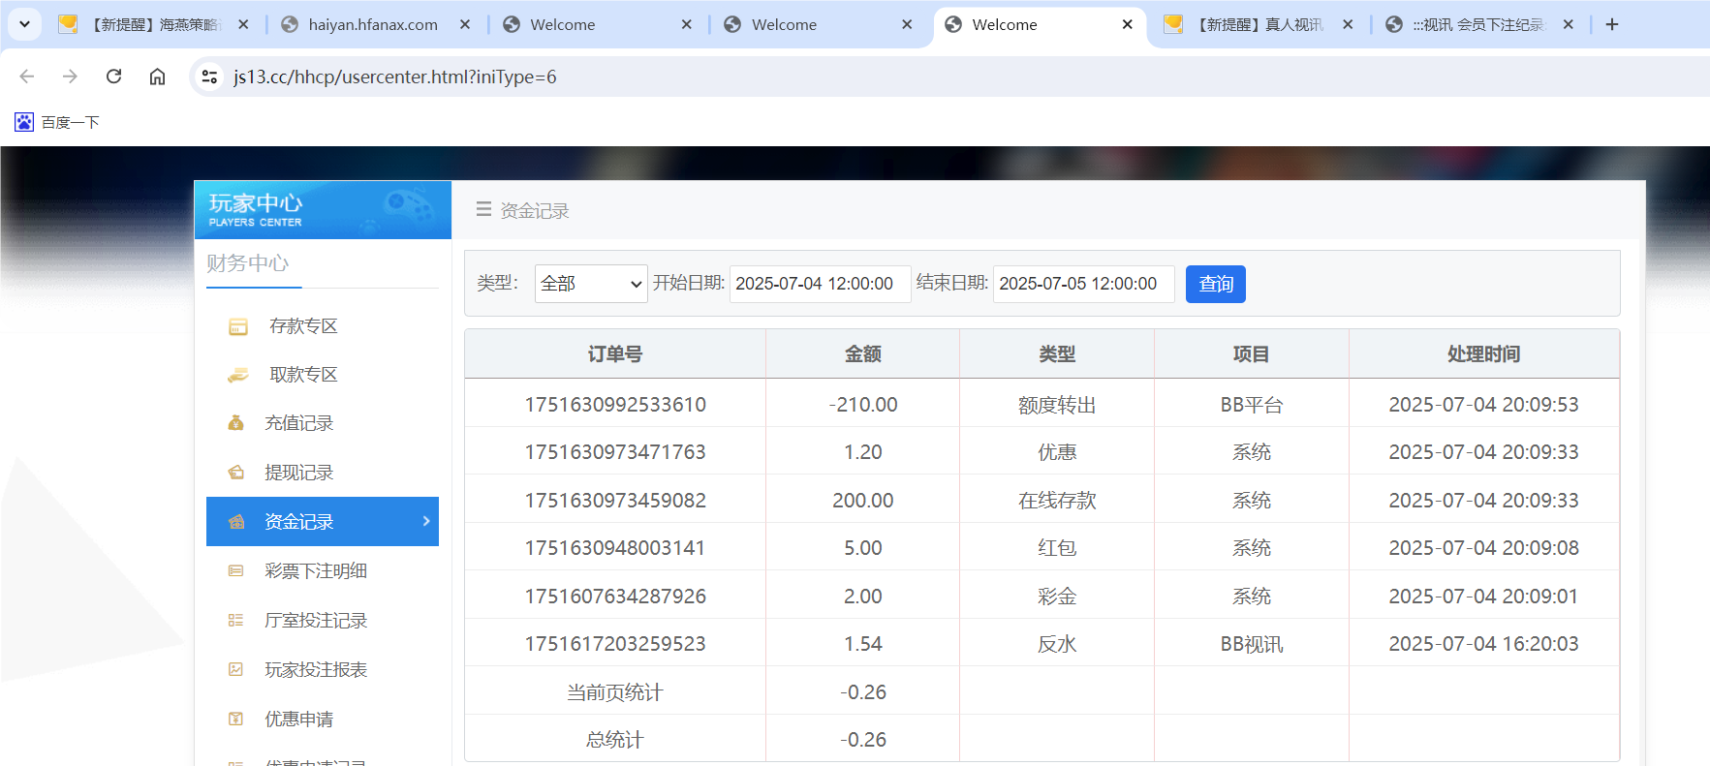Switch to the 视讯 会员下注纪录 tab
This screenshot has height=766, width=1710.
(1477, 24)
